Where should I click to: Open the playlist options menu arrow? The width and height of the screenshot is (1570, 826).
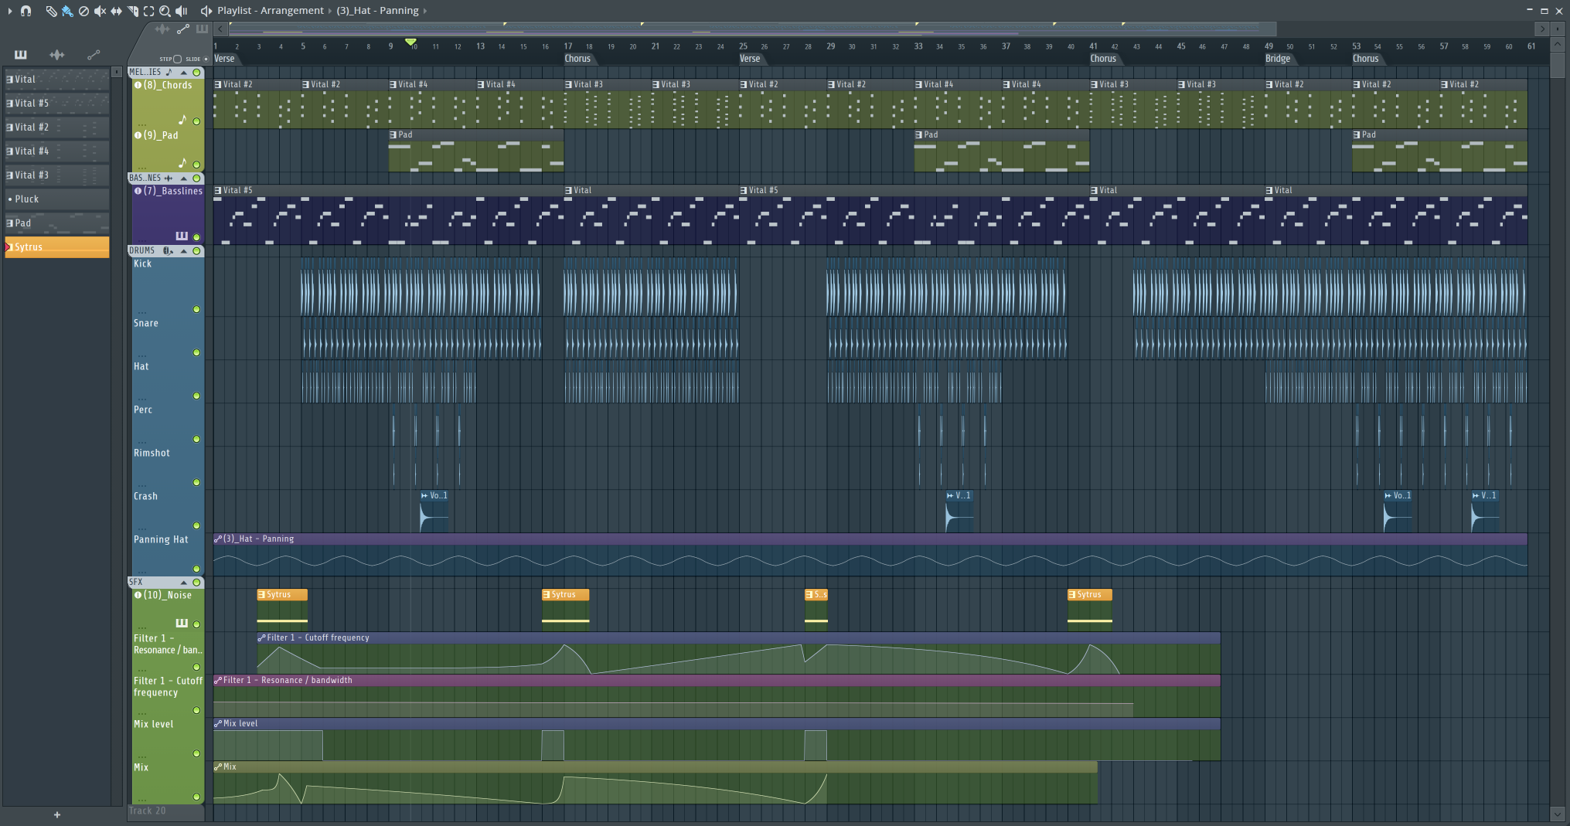[x=9, y=11]
